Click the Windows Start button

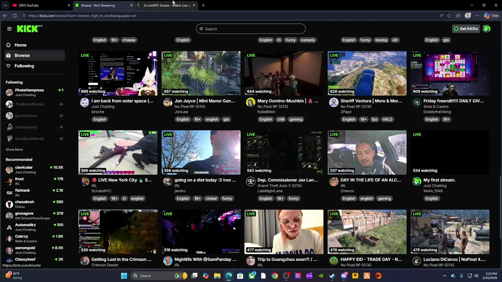[x=124, y=276]
